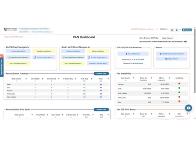
Task: Filter In 2B Only in Reconciliation Summary
Action: point(92,79)
